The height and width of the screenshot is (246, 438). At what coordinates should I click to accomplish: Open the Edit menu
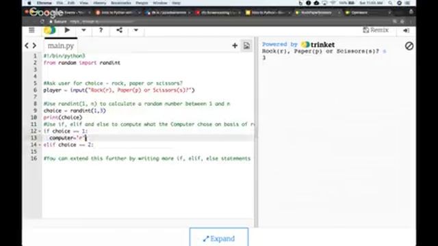pyautogui.click(x=71, y=3)
